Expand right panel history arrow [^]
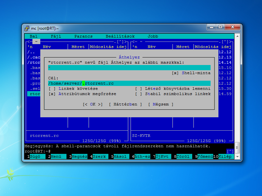Viewport: 262px width, 196px height. 225,42
